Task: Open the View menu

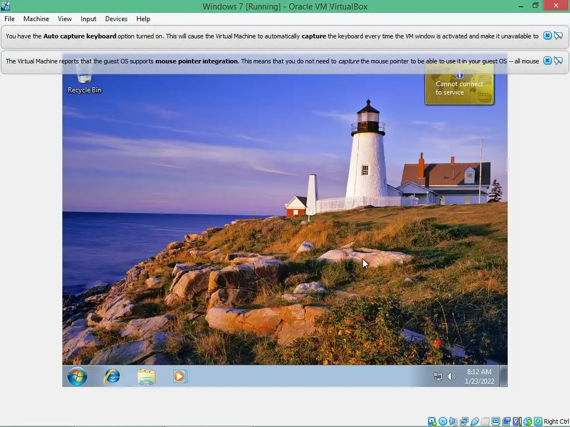Action: coord(65,19)
